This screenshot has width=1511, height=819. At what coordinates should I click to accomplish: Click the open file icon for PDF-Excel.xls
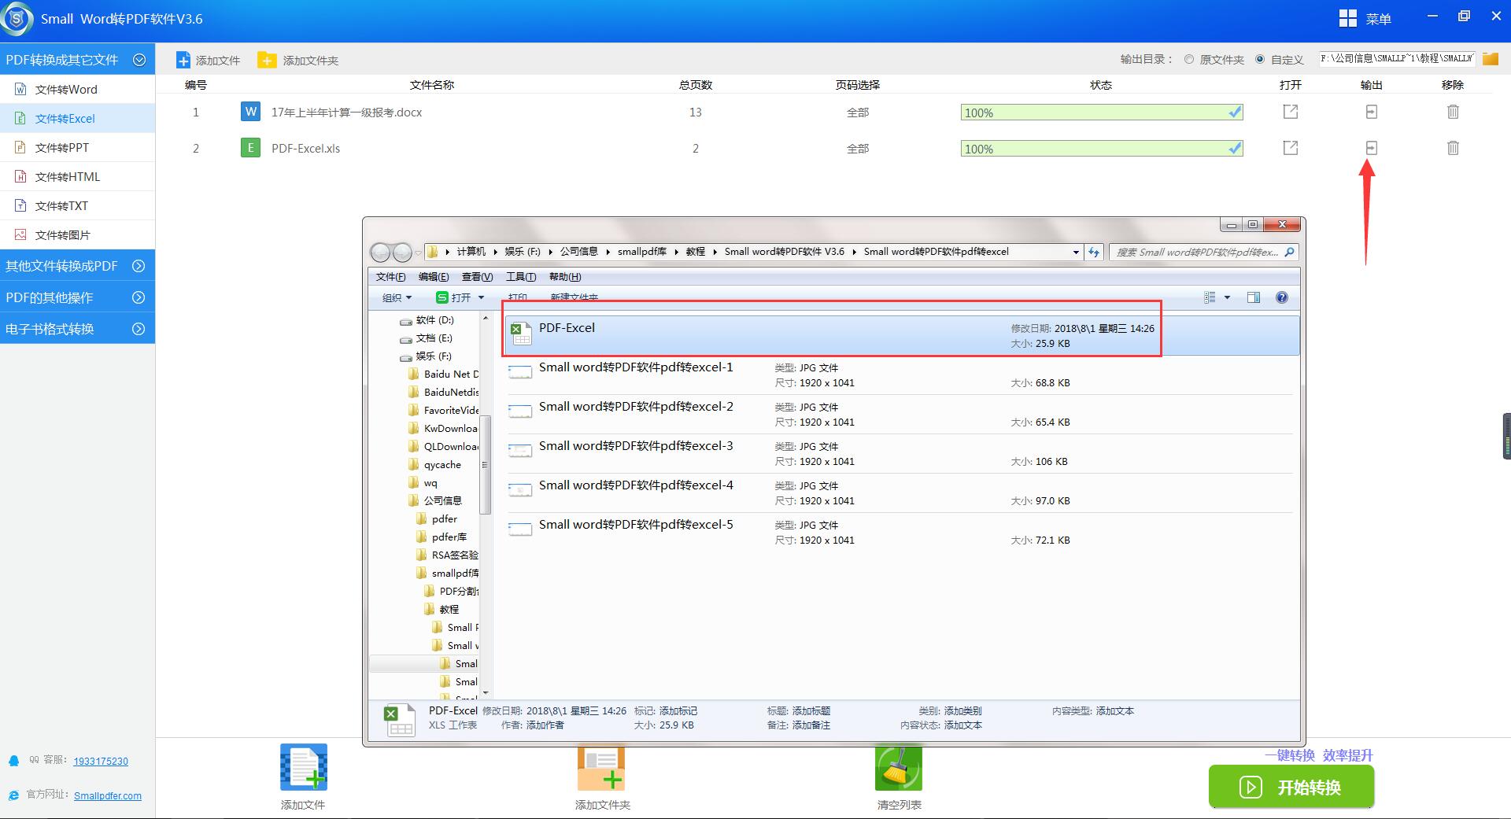(x=1290, y=148)
